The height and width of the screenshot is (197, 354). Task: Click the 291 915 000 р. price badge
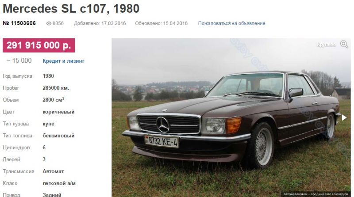tap(39, 45)
